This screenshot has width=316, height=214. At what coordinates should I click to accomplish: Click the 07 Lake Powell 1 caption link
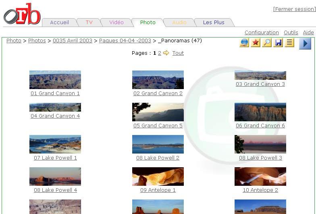pos(56,158)
